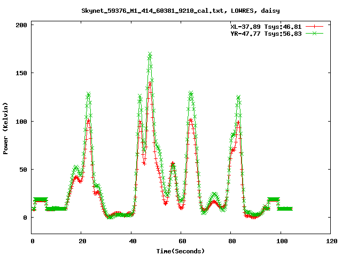342x256 pixels.
Task: Click the 'Power (Kelvin)' y-axis label
Action: pyautogui.click(x=5, y=128)
